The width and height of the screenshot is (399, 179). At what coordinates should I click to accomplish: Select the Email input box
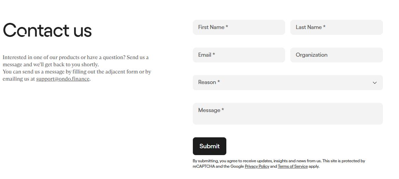[x=239, y=55]
